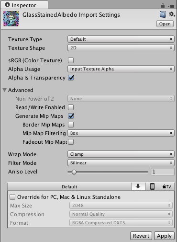Open the Mip Map Filtering dropdown
Image resolution: width=177 pixels, height=242 pixels.
click(x=121, y=133)
